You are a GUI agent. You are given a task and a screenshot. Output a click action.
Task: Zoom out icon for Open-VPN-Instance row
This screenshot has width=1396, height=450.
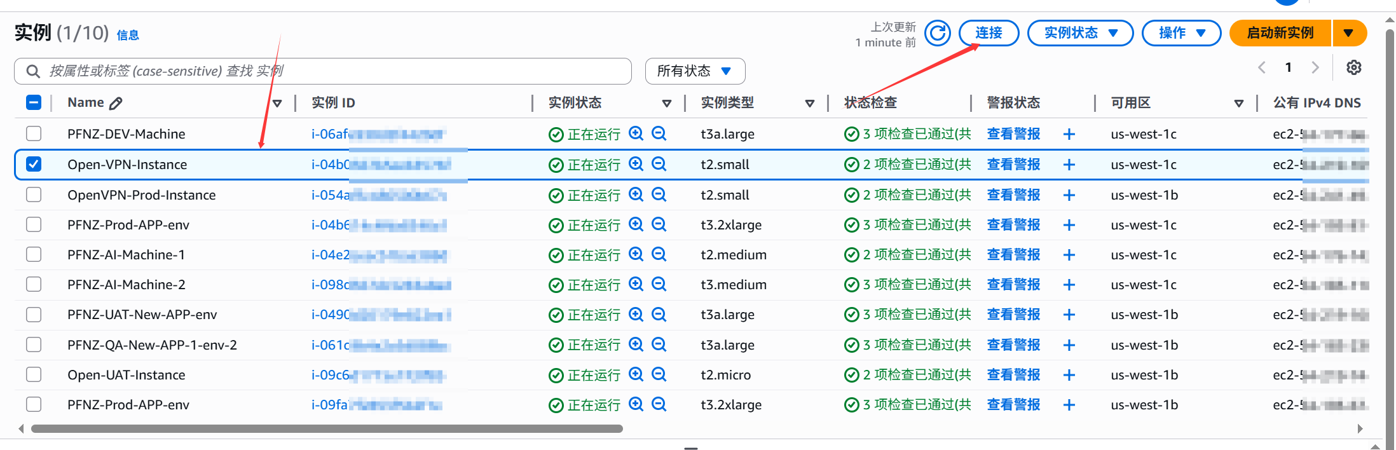tap(659, 164)
